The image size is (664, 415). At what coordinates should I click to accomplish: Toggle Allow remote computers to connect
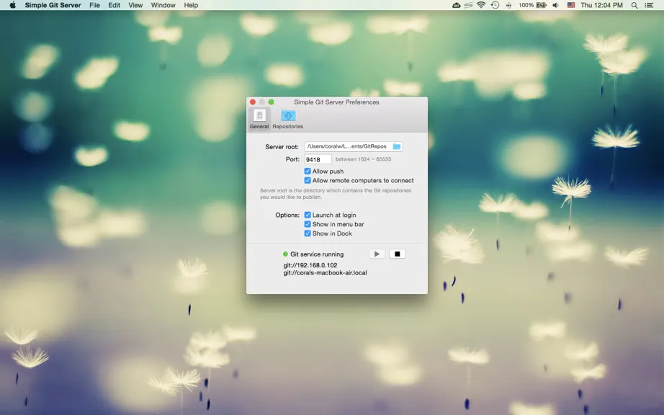pyautogui.click(x=308, y=180)
